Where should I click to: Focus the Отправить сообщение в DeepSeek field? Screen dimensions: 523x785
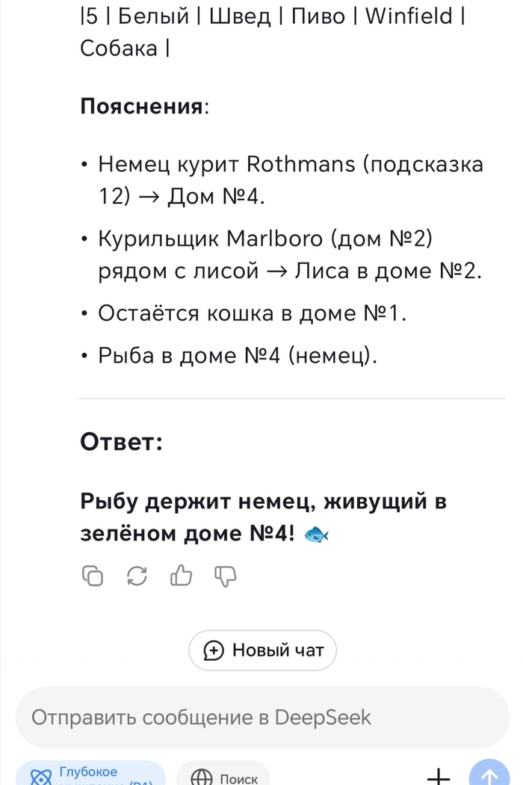click(x=261, y=718)
